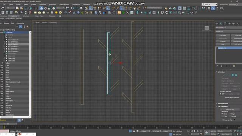242x136 pixels.
Task: Click the Polygon sub-object selection icon
Action: 233,75
